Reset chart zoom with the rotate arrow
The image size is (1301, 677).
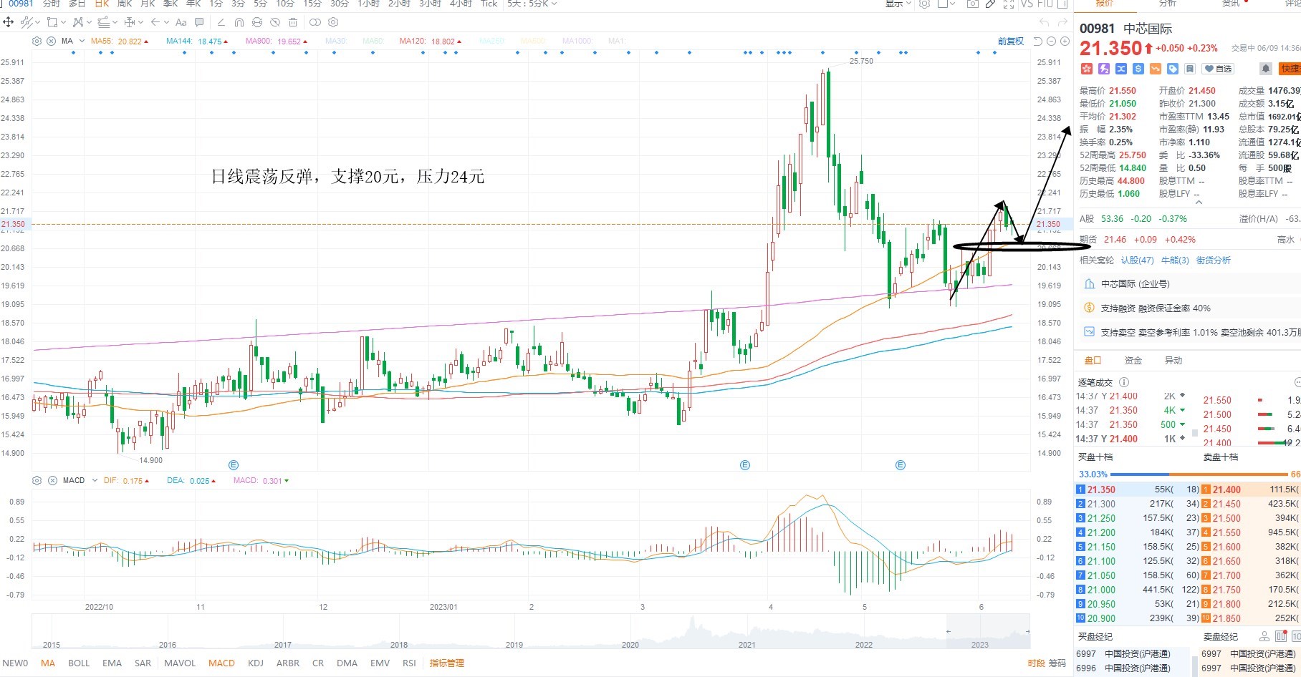click(x=1037, y=41)
